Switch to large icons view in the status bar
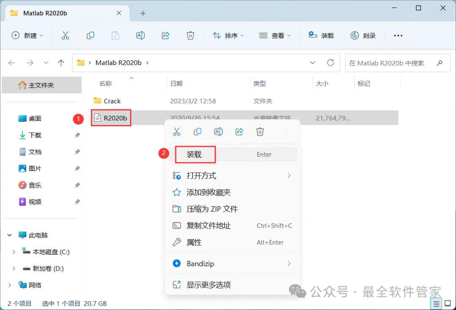The width and height of the screenshot is (456, 310). [x=448, y=304]
